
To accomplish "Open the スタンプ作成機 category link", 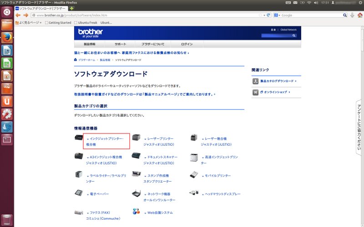I will (x=157, y=178).
